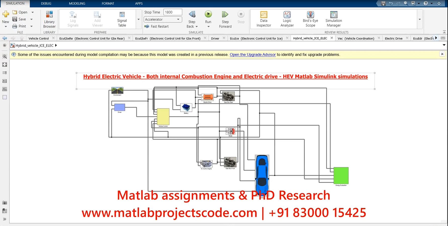This screenshot has height=226, width=448.
Task: Click the Open folder icon
Action: pos(15,12)
